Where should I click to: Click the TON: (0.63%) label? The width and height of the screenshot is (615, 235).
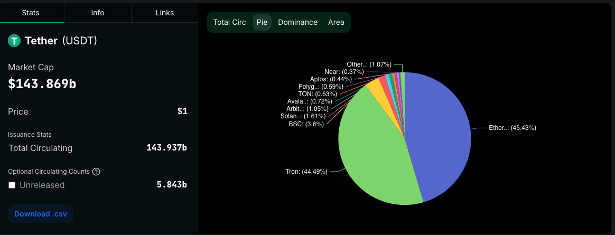(318, 94)
